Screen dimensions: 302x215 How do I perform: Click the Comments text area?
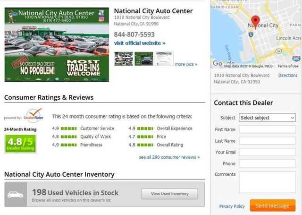click(x=267, y=182)
